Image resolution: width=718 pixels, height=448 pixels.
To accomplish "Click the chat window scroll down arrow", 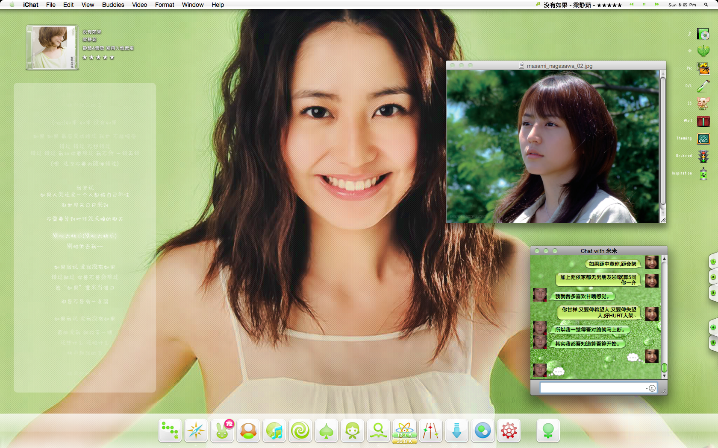I will (664, 376).
